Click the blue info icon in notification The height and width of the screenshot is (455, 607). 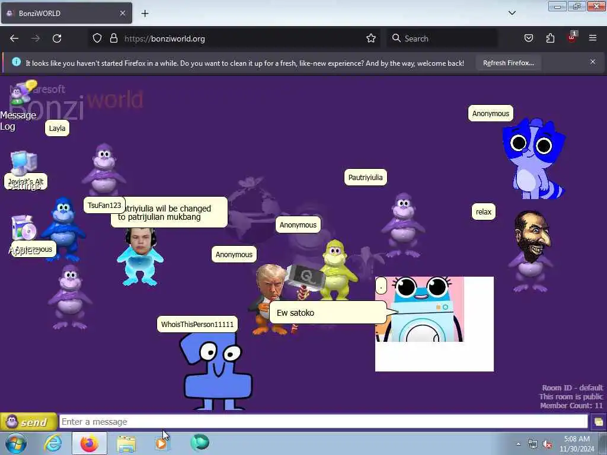point(16,62)
